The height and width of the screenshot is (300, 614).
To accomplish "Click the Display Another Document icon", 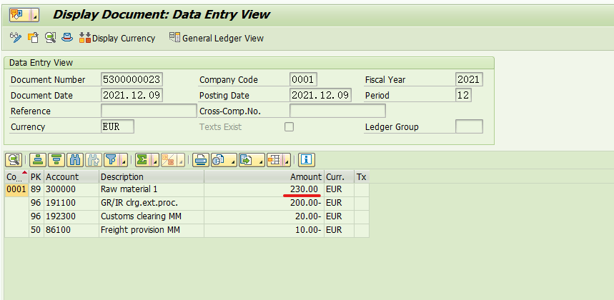I will 33,38.
